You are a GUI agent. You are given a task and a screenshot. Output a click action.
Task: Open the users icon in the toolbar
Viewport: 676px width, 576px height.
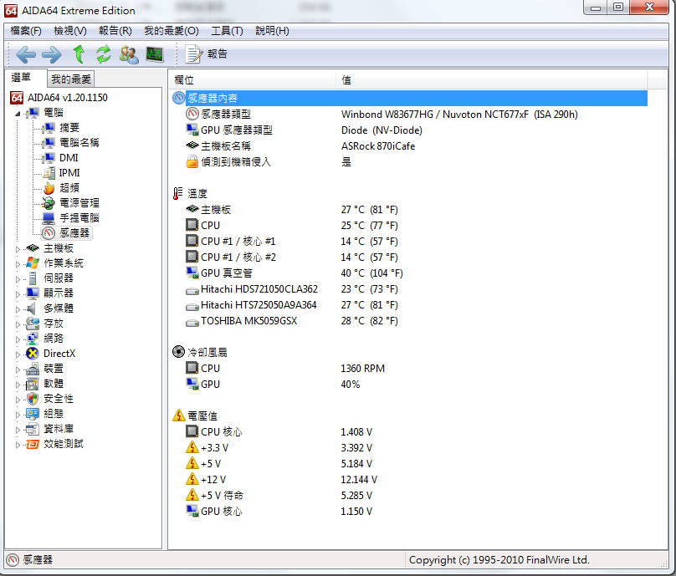[129, 54]
